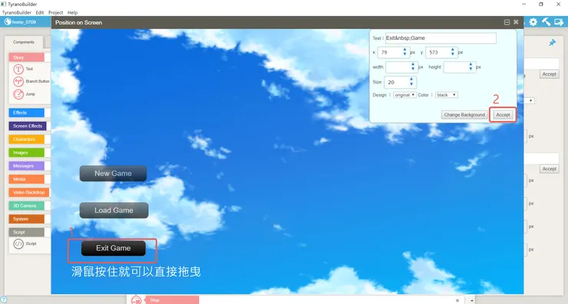This screenshot has height=304, width=568.
Task: Click the lower Accept button in right panel
Action: pyautogui.click(x=549, y=168)
